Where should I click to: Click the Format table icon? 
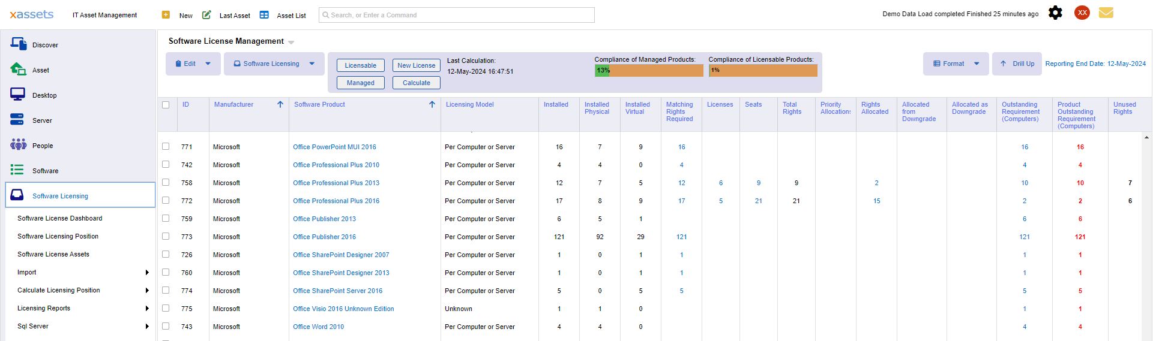click(937, 64)
